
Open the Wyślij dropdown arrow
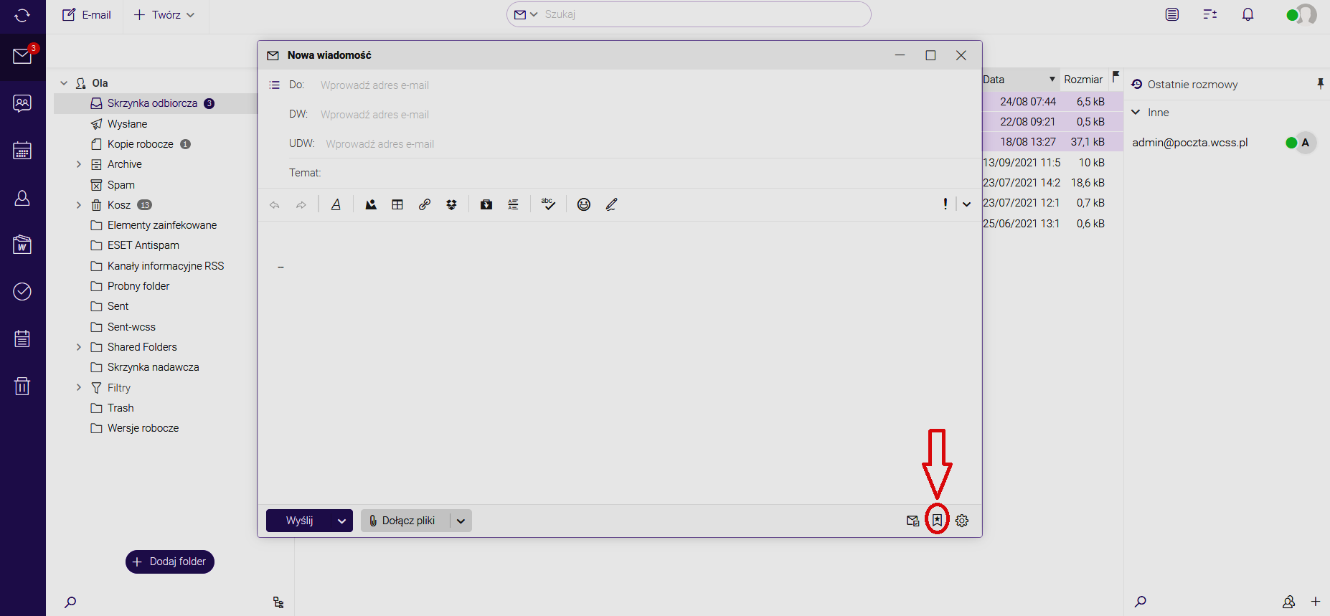[342, 521]
